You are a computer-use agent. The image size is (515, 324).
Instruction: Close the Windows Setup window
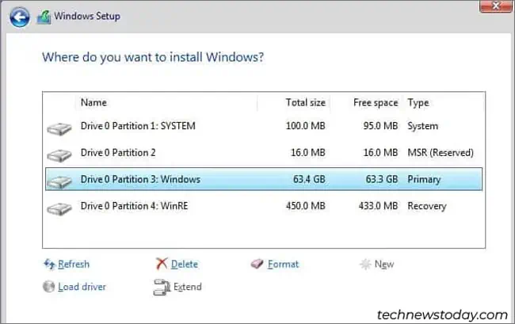(496, 6)
